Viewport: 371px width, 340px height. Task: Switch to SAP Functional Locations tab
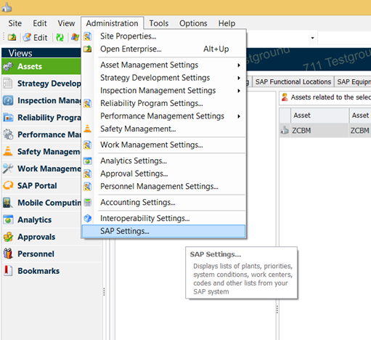pos(293,82)
